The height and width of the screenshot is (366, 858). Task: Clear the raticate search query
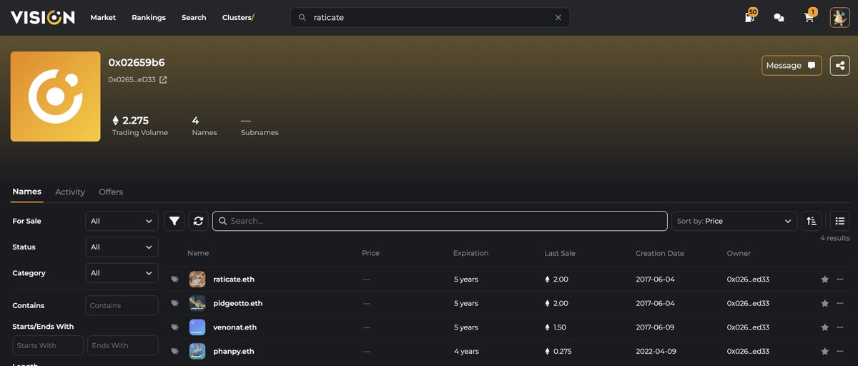coord(558,17)
